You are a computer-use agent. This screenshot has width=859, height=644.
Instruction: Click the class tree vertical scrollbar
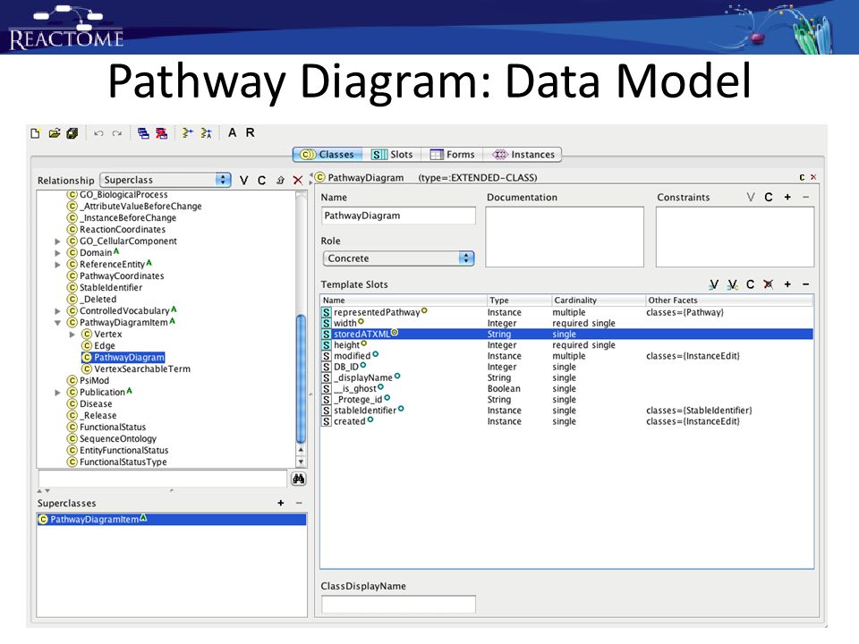pyautogui.click(x=301, y=377)
